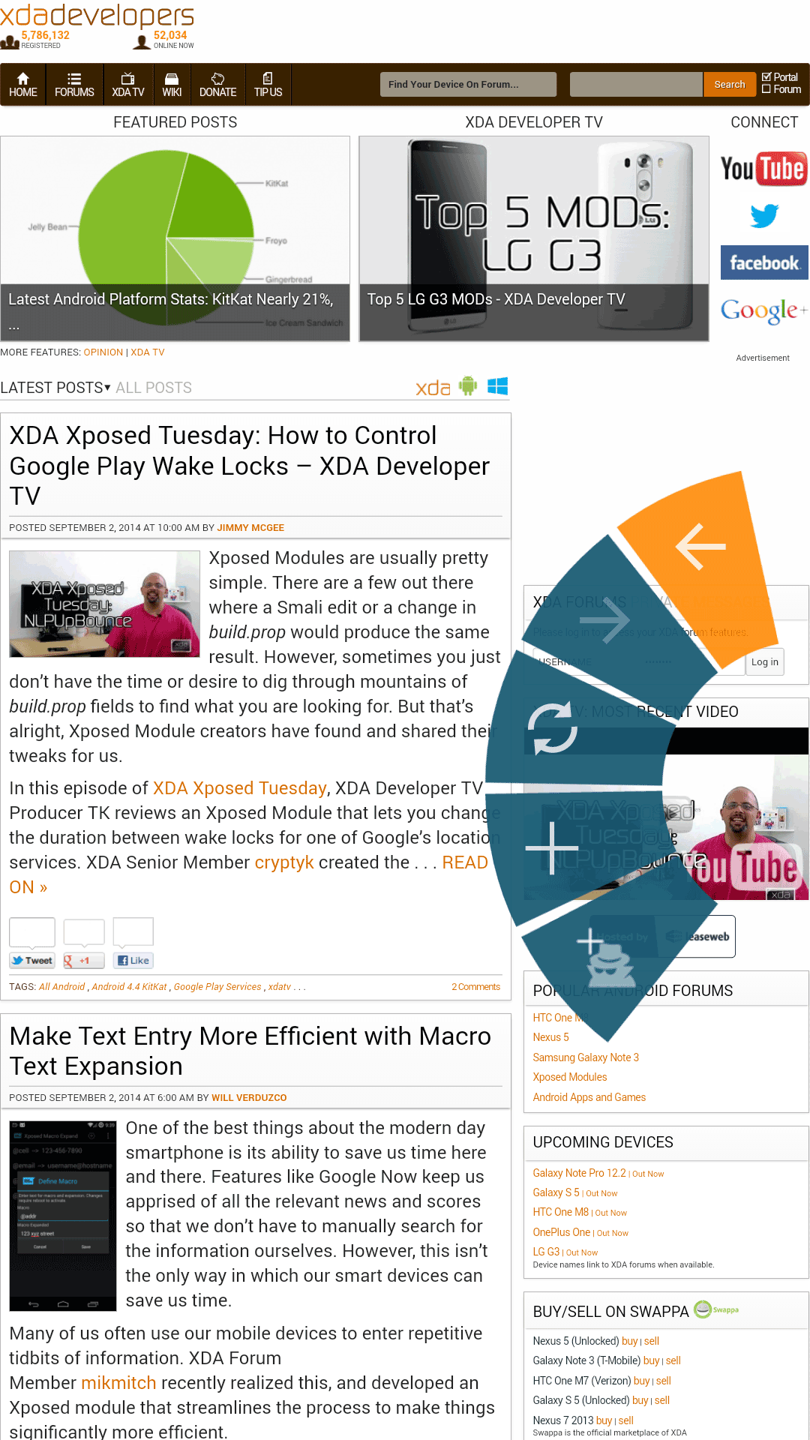810x1440 pixels.
Task: Filter posts by the xda logo icon
Action: (433, 388)
